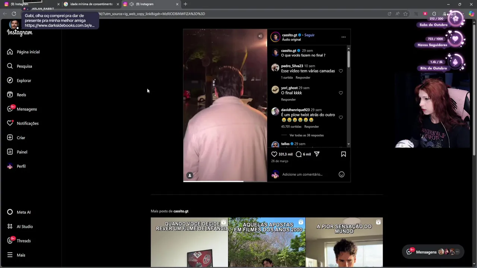This screenshot has width=477, height=268.
Task: Go back in browser
Action: click(5, 14)
